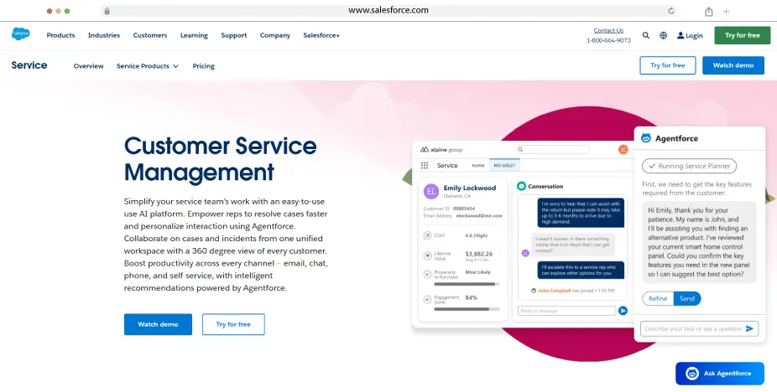Click the www.salesforce.com address bar
777x392 pixels.
click(388, 10)
